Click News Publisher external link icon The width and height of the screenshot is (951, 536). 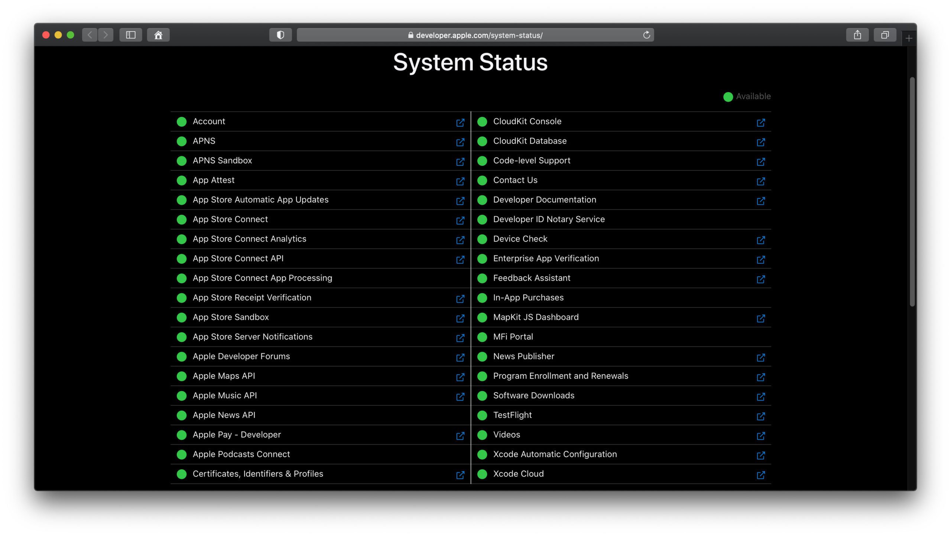tap(760, 358)
